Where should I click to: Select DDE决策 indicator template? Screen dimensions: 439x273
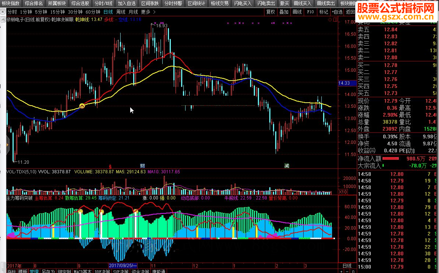[x=102, y=271]
